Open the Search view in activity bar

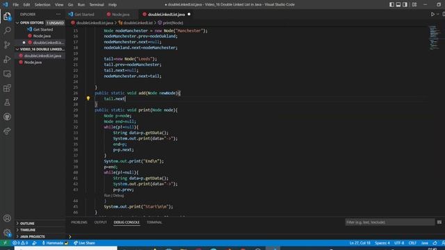pyautogui.click(x=7, y=31)
